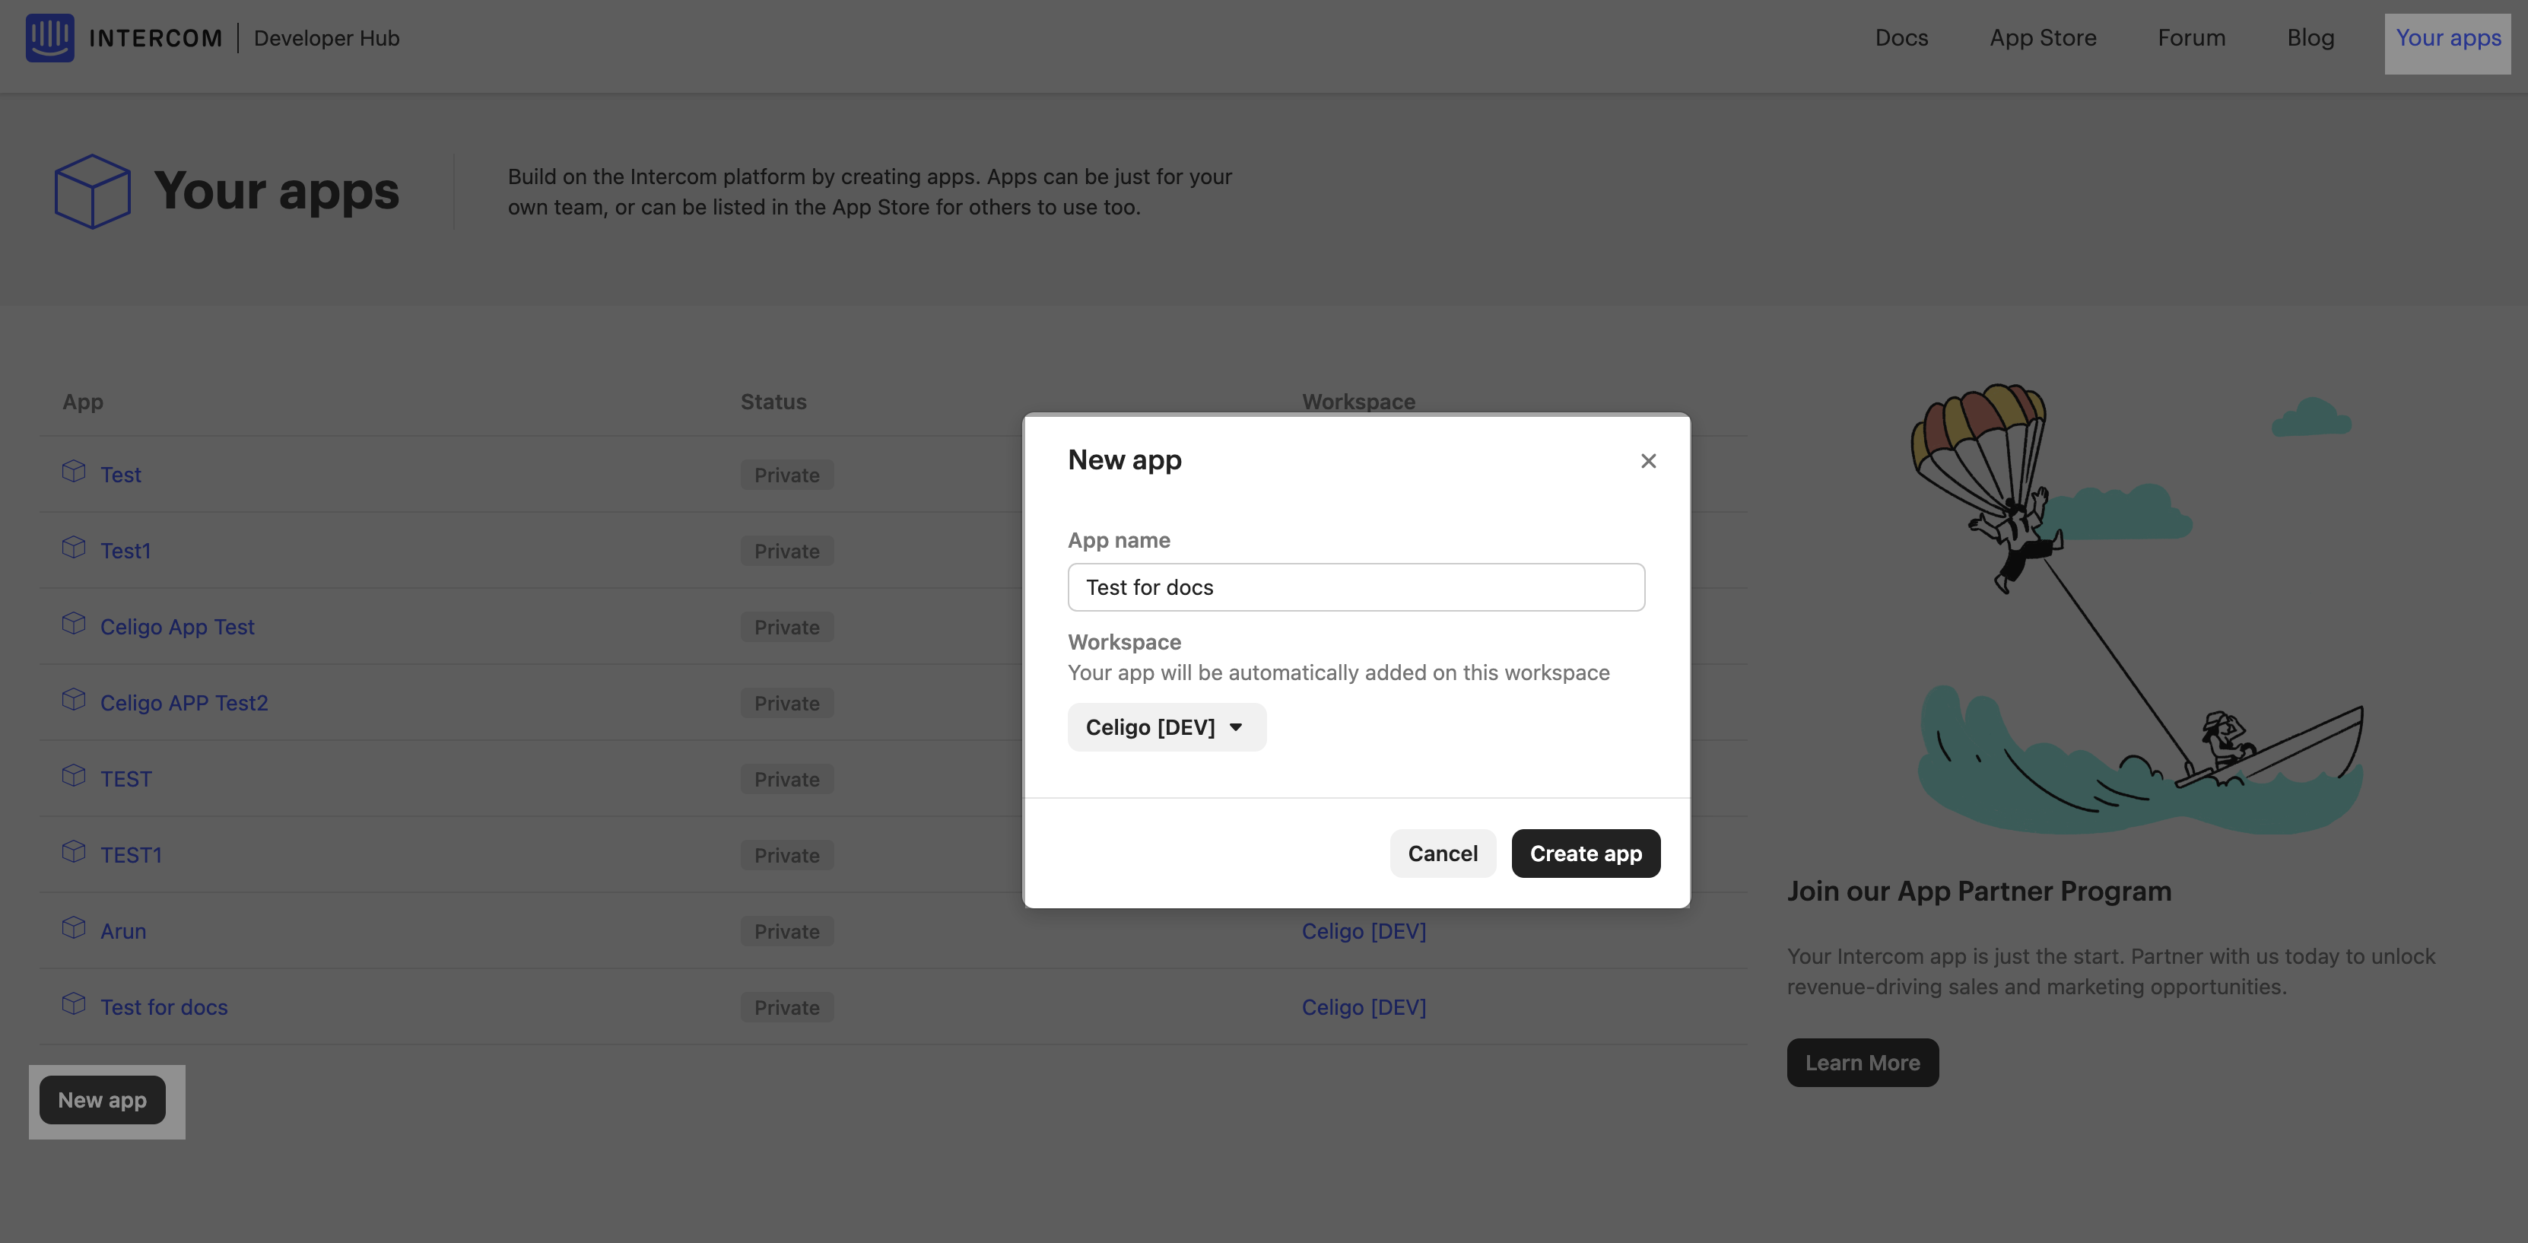Click the cube icon beside Test

click(x=74, y=472)
